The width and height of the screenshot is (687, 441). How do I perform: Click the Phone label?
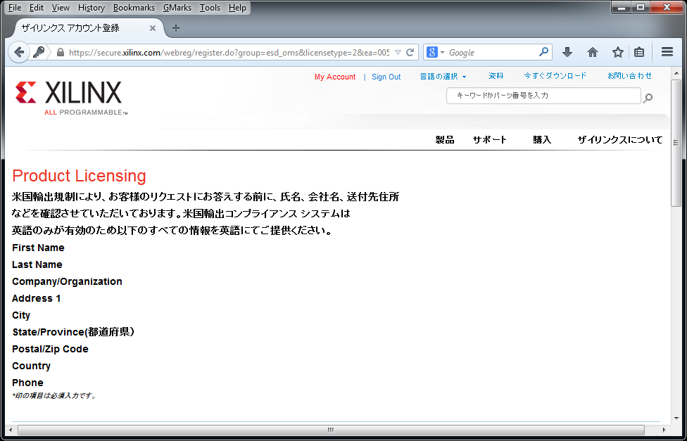[27, 383]
